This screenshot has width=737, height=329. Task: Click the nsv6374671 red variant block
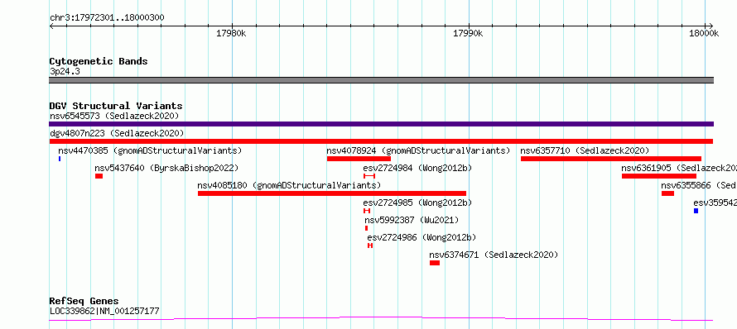click(x=435, y=263)
